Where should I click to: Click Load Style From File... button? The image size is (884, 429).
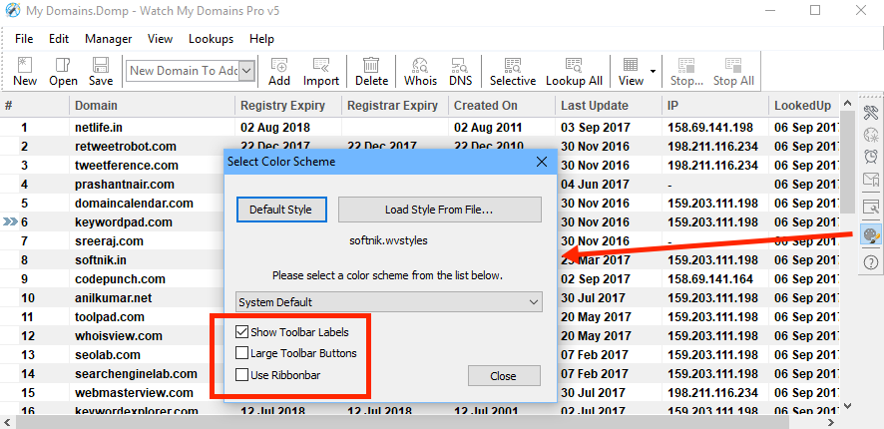(x=440, y=210)
